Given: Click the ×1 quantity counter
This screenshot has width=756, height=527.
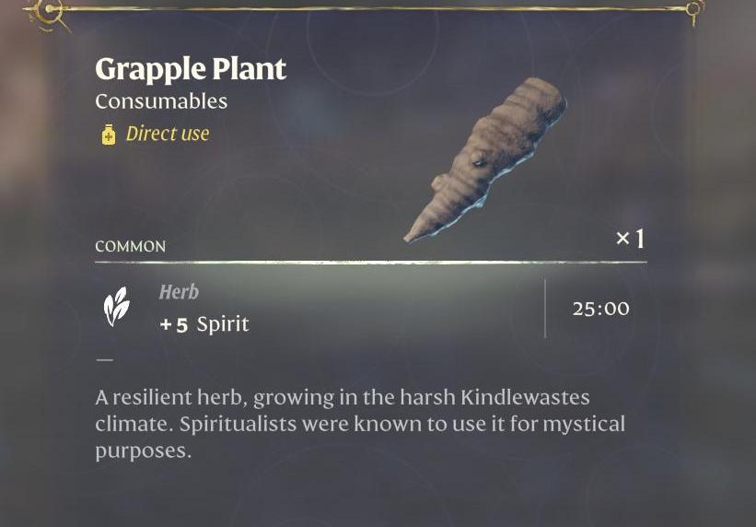Looking at the screenshot, I should pos(630,239).
